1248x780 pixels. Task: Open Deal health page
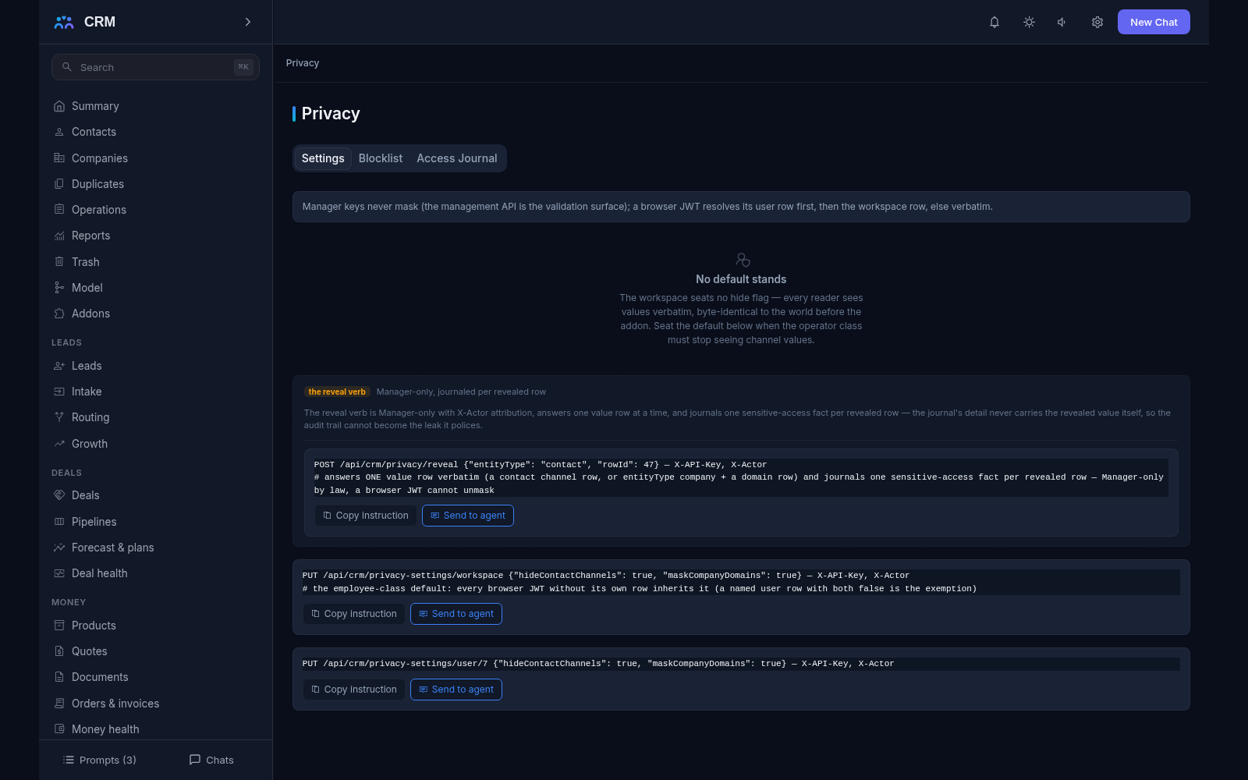coord(155,573)
